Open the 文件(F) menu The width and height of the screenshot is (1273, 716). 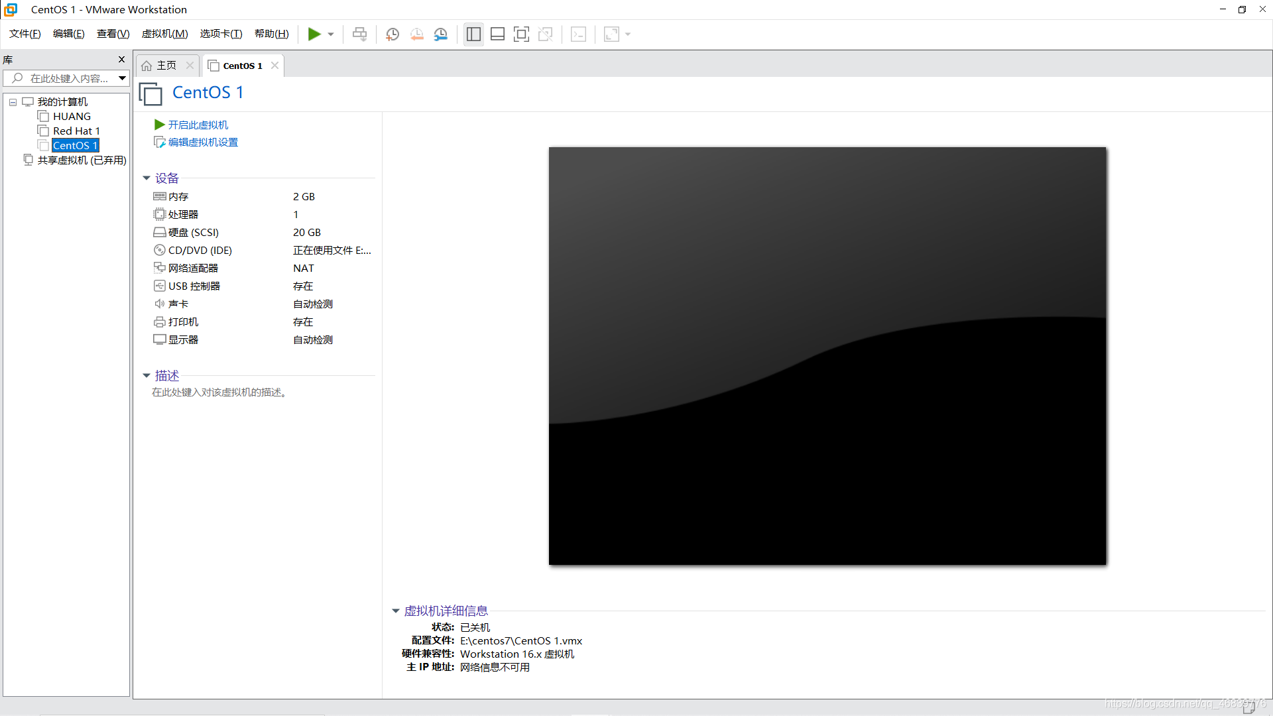coord(25,34)
